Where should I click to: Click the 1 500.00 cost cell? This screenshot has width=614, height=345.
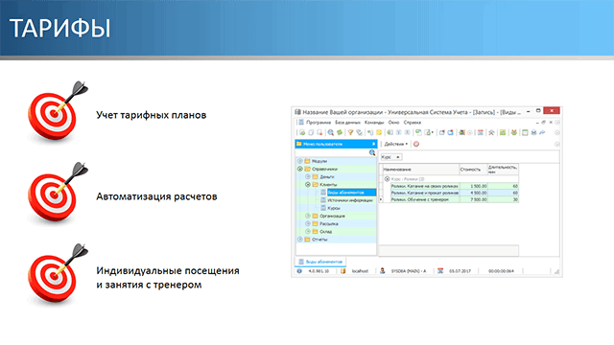pyautogui.click(x=473, y=186)
